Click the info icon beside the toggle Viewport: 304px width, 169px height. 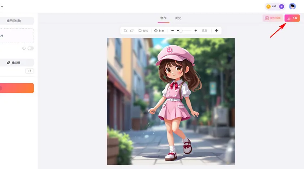24,48
